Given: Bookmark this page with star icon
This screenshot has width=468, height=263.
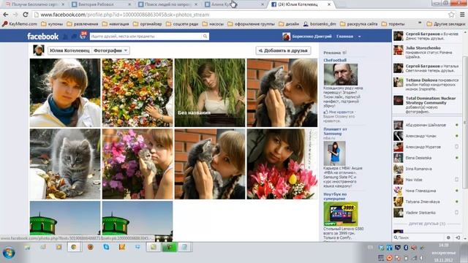Looking at the screenshot, I should click(451, 15).
